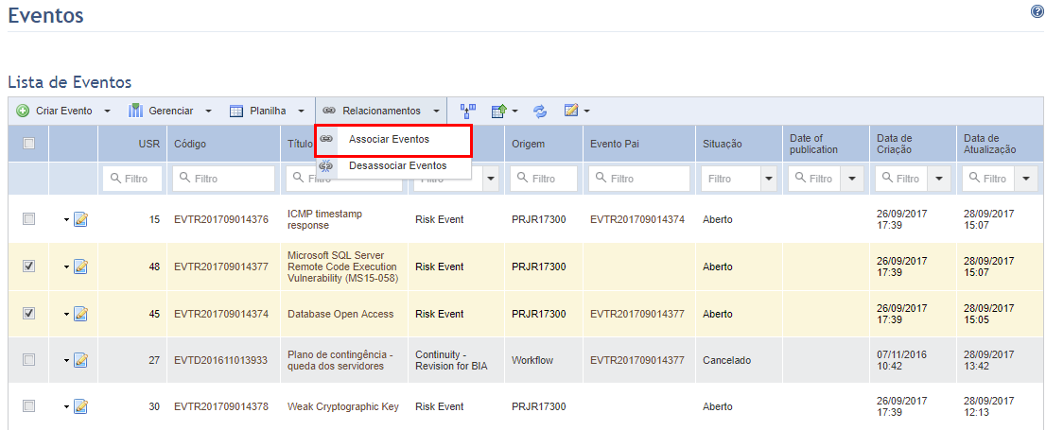Screen dimensions: 1046x430
Task: Click the export toolbar icon
Action: tap(499, 111)
